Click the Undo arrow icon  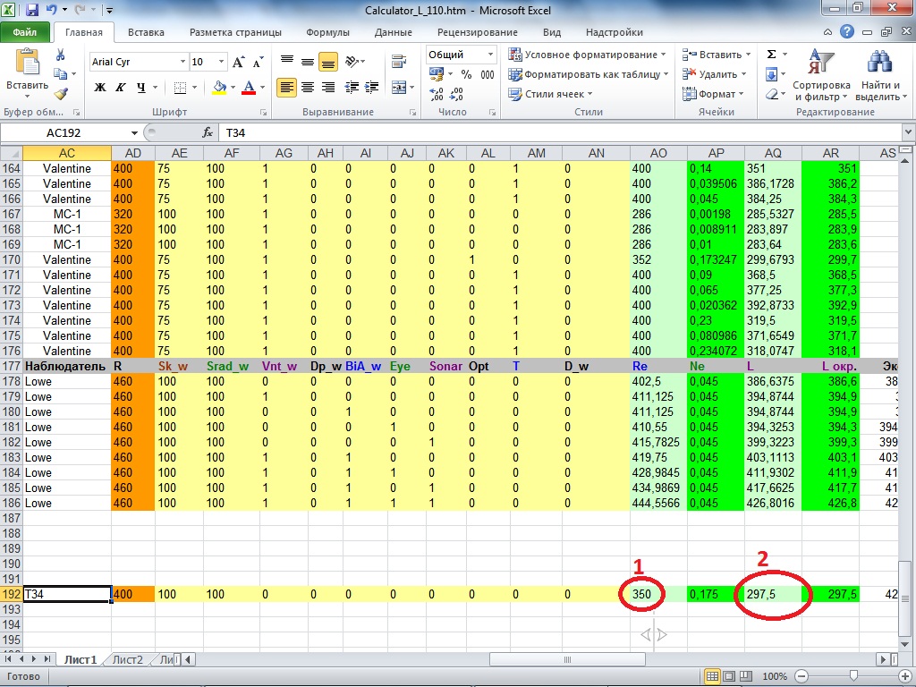coord(51,10)
